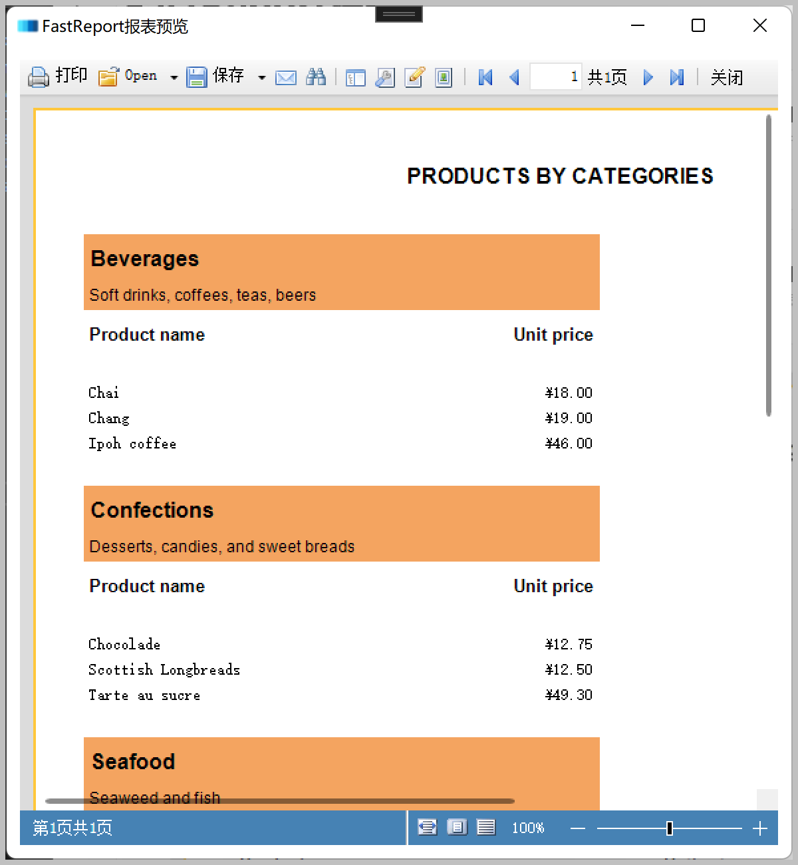The height and width of the screenshot is (865, 798).
Task: Click the ¥49.30 price value
Action: (569, 695)
